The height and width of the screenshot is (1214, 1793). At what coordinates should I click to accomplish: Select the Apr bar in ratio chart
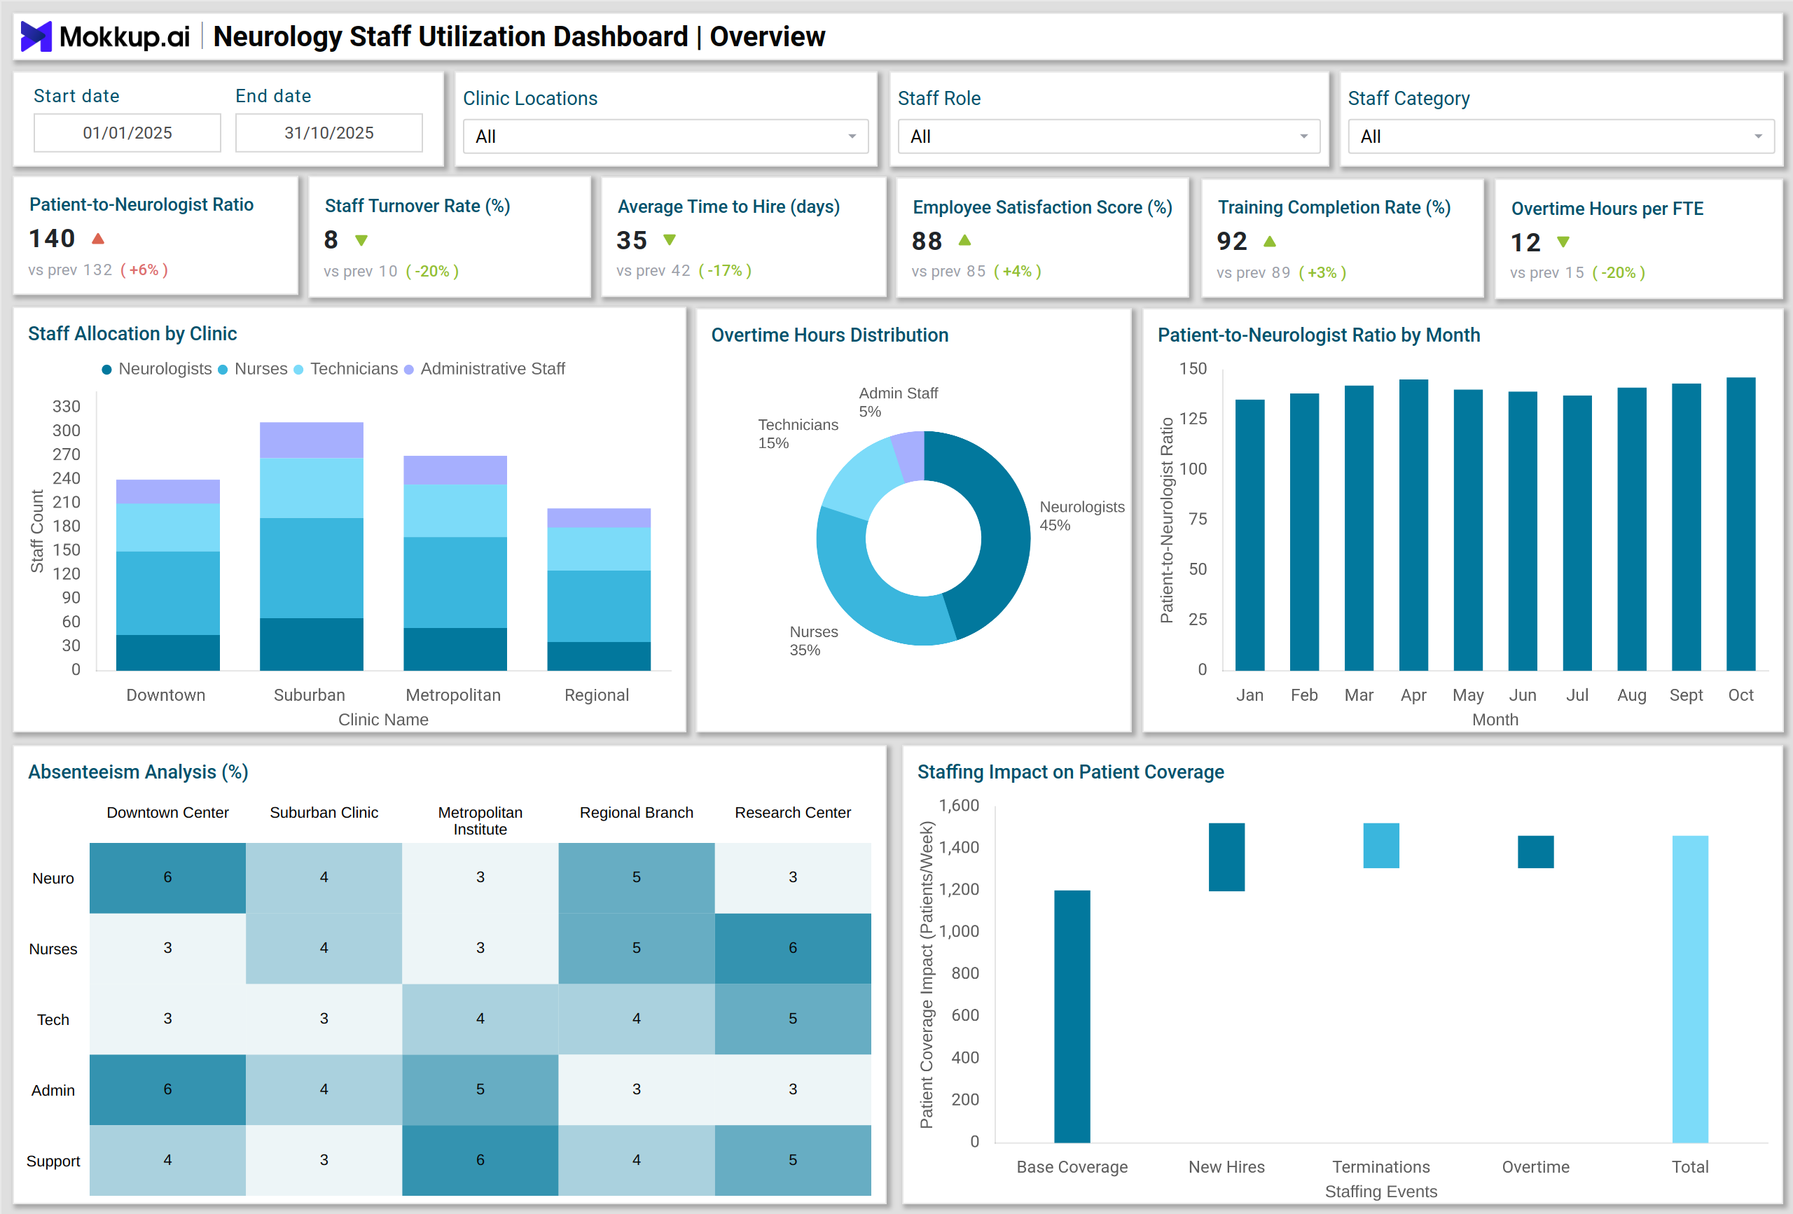(x=1413, y=524)
